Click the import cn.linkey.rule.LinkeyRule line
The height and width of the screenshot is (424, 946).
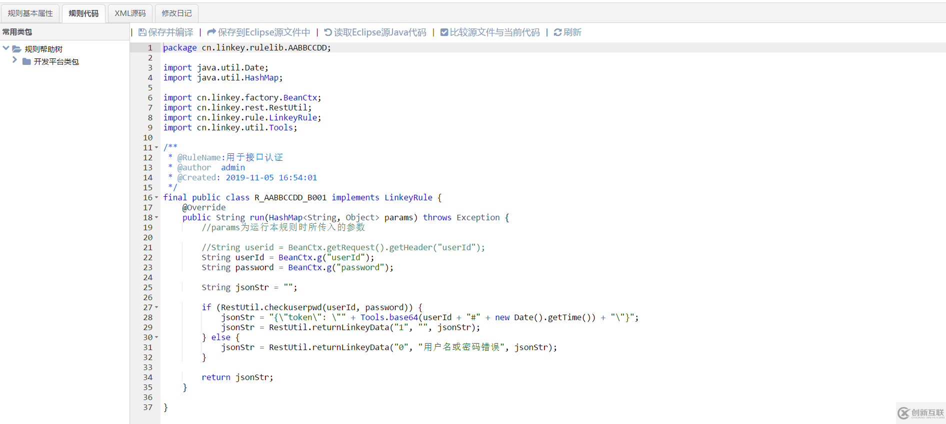[242, 118]
